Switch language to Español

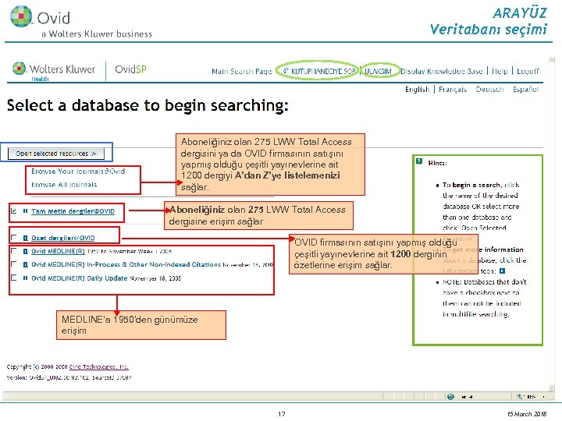(525, 90)
